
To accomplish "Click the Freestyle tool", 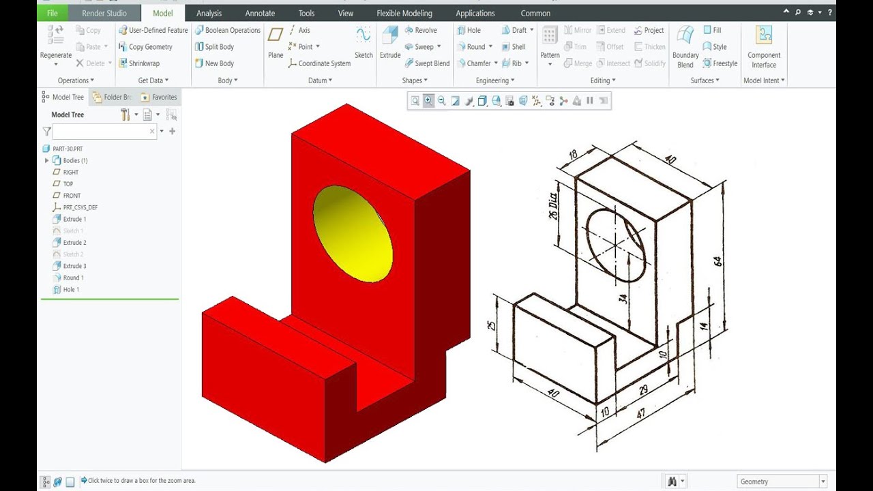I will click(x=720, y=63).
